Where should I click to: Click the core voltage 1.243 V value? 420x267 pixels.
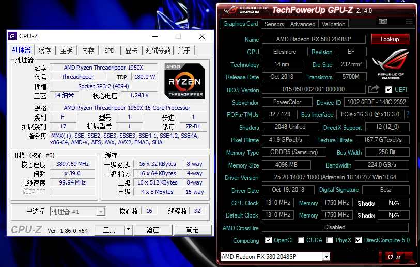139,95
